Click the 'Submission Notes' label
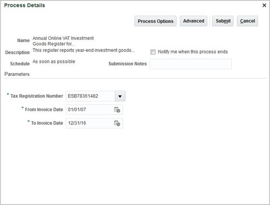This screenshot has height=205, width=270. [127, 64]
